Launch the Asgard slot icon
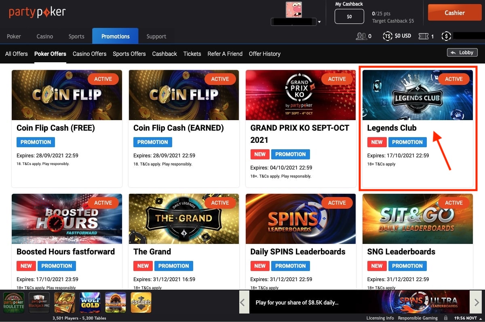The width and height of the screenshot is (485, 322). pyautogui.click(x=141, y=303)
